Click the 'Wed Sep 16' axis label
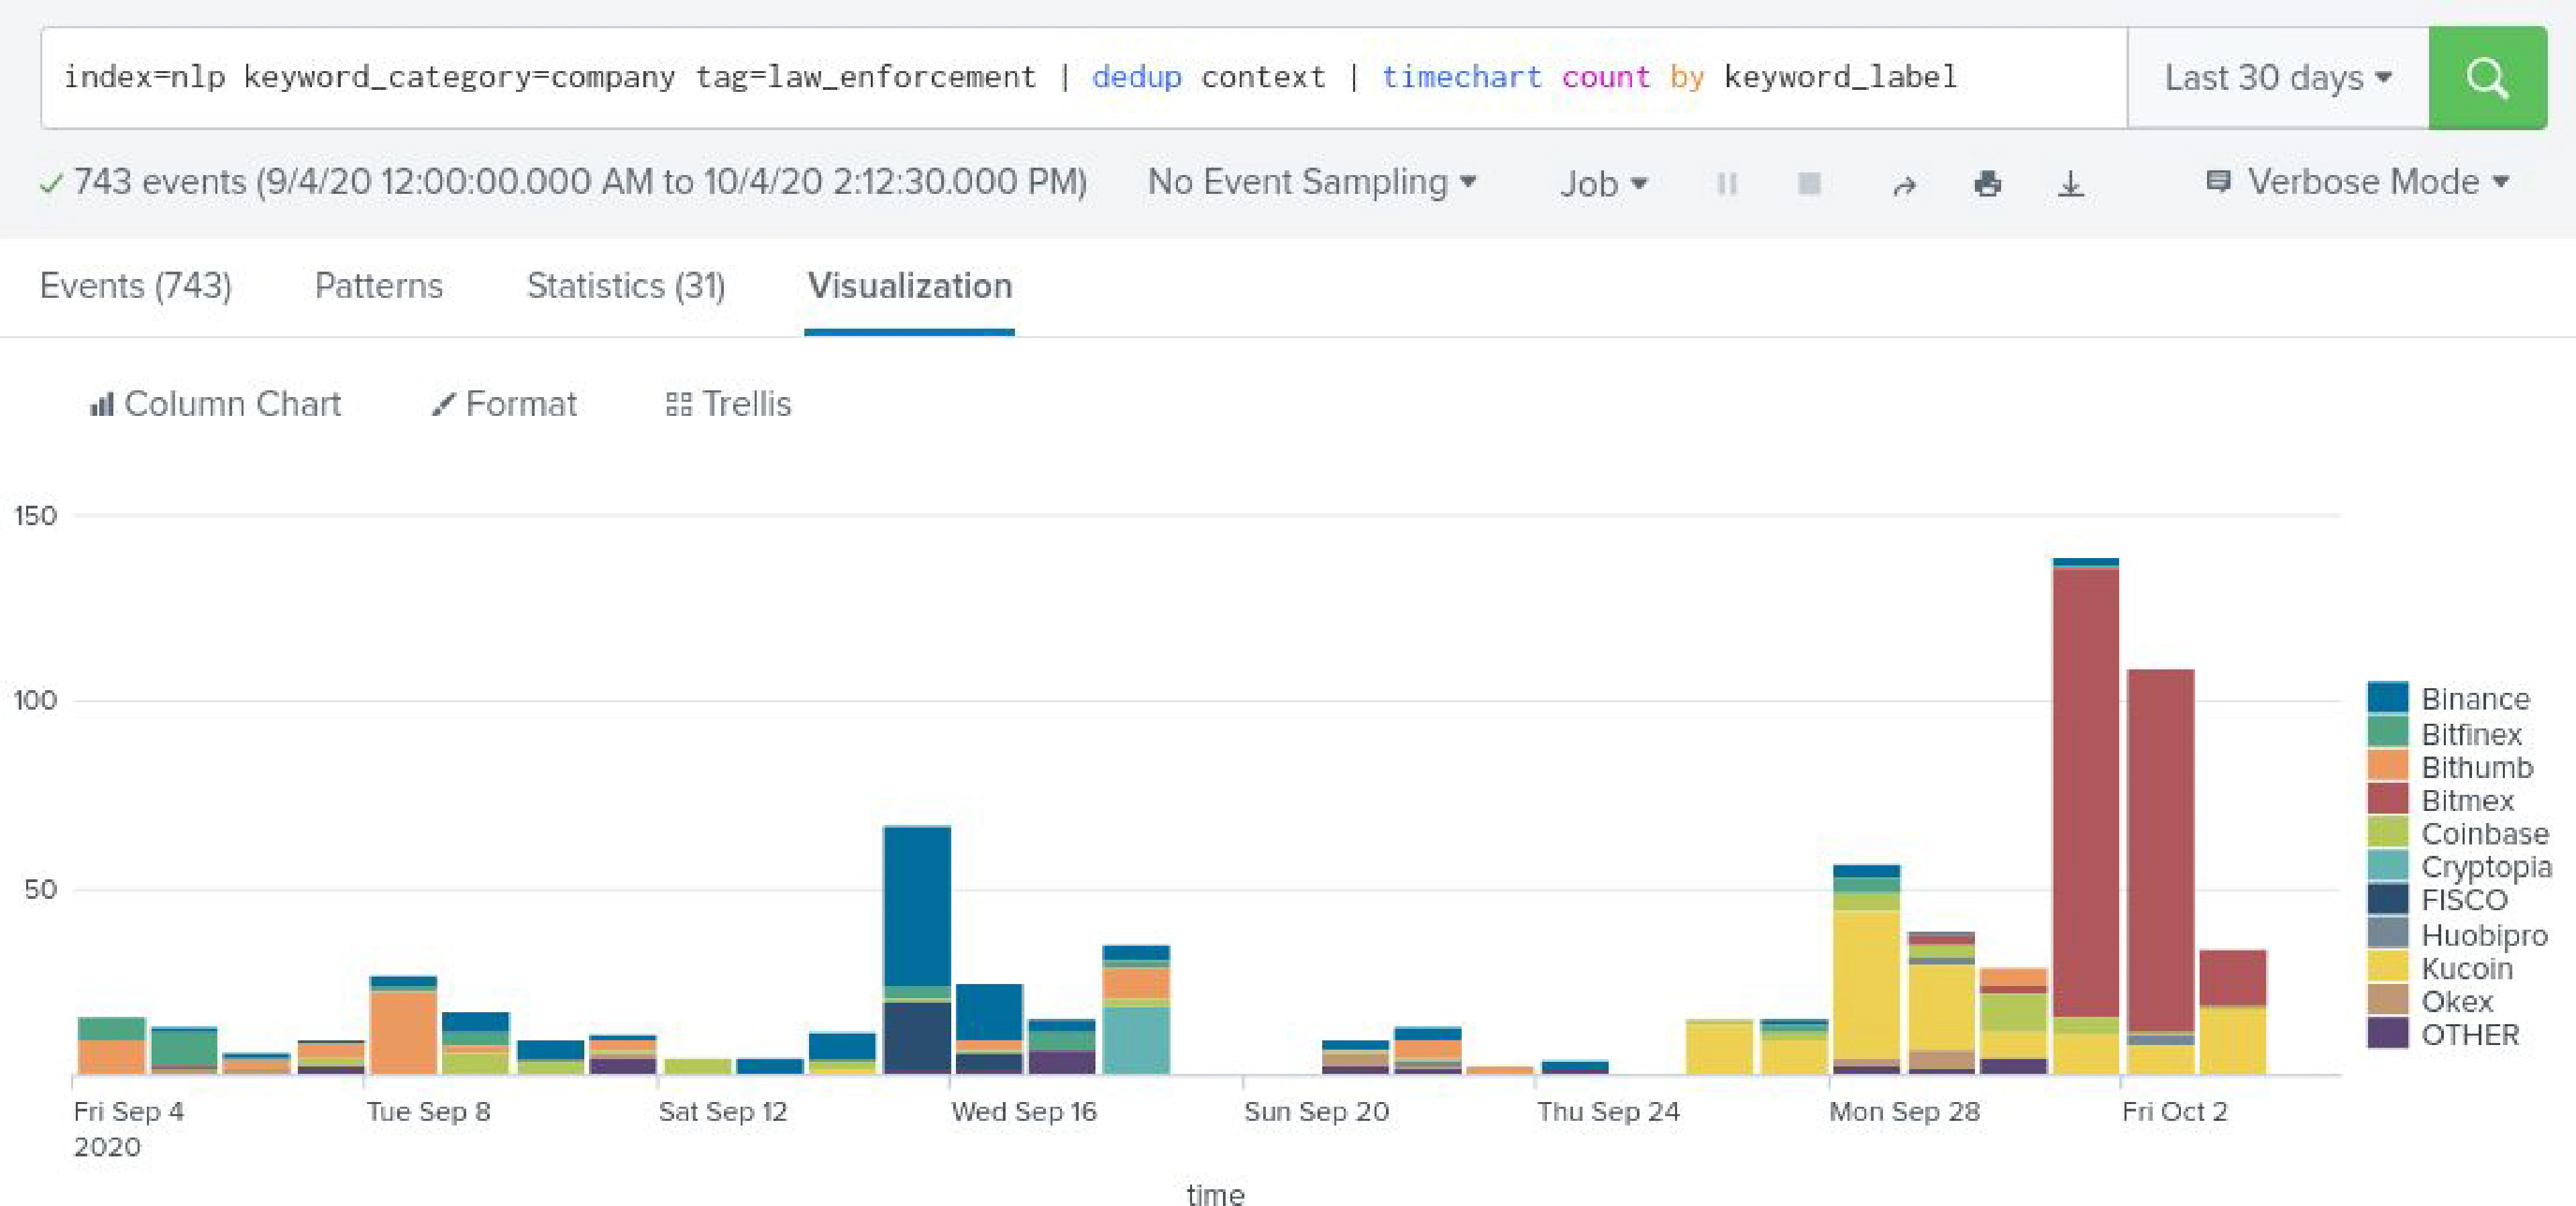Viewport: 2576px width, 1206px height. point(1023,1111)
